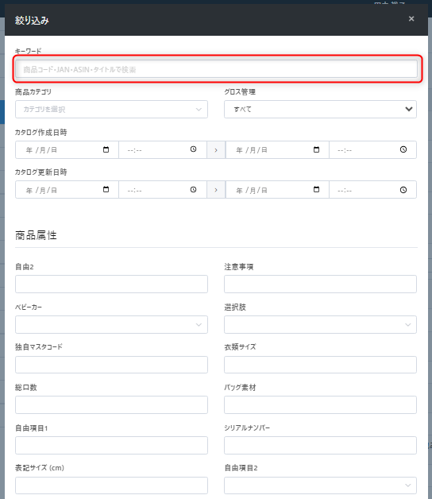This screenshot has width=432, height=499.
Task: Open the 商品カテゴリ dropdown
Action: (111, 109)
